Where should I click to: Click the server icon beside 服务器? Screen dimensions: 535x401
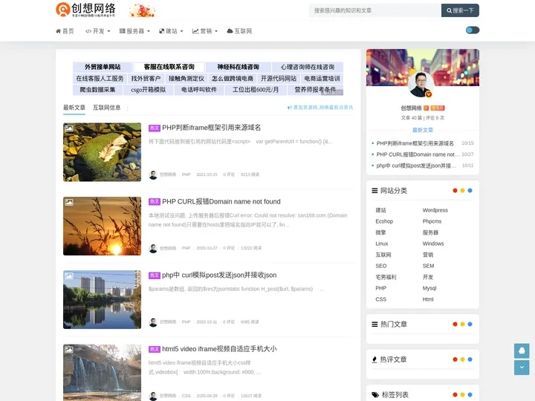[122, 31]
